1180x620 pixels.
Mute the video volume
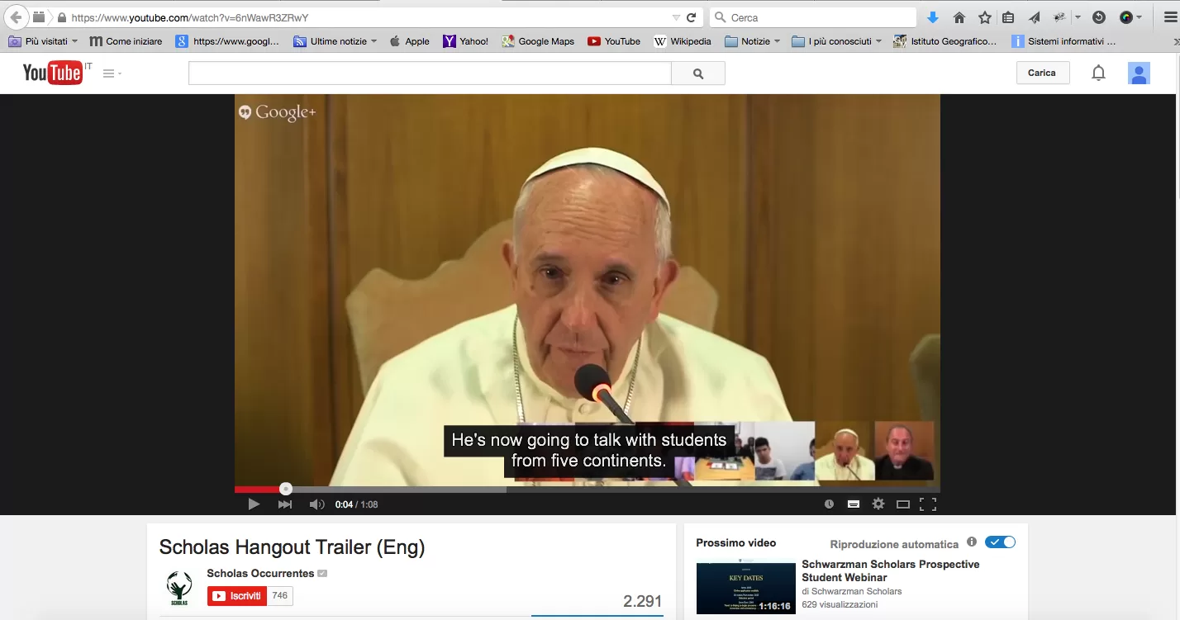point(317,504)
